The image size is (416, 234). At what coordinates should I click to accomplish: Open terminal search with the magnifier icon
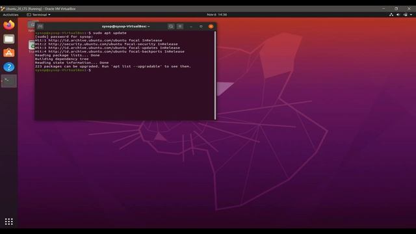171,26
